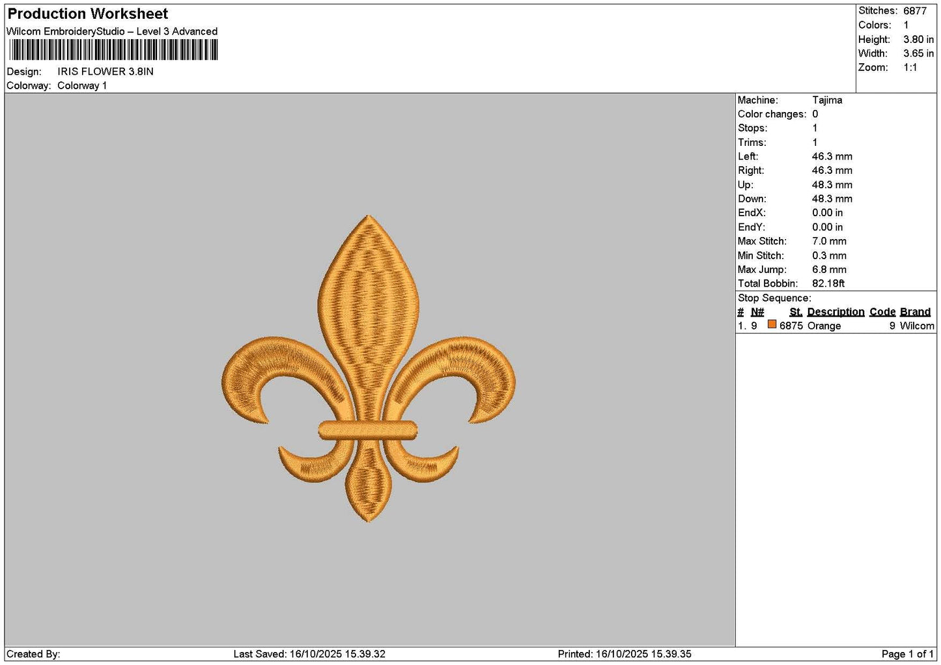The height and width of the screenshot is (665, 941).
Task: Click the "Colors:" label
Action: click(875, 25)
